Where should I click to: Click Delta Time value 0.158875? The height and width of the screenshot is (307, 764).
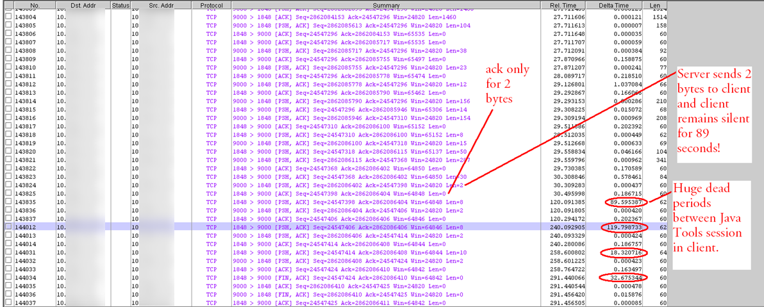click(x=627, y=59)
